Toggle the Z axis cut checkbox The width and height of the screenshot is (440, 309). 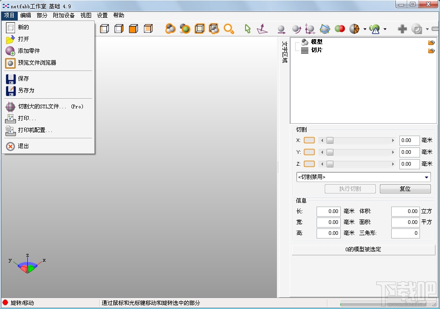(309, 164)
